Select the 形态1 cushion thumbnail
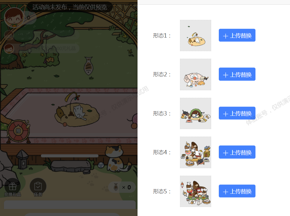 196,35
